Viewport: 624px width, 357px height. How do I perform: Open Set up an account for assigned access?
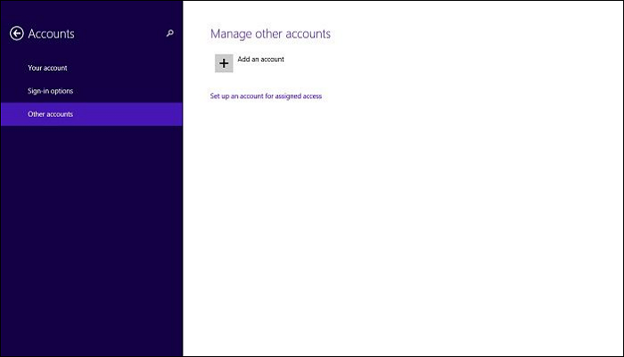pos(266,96)
